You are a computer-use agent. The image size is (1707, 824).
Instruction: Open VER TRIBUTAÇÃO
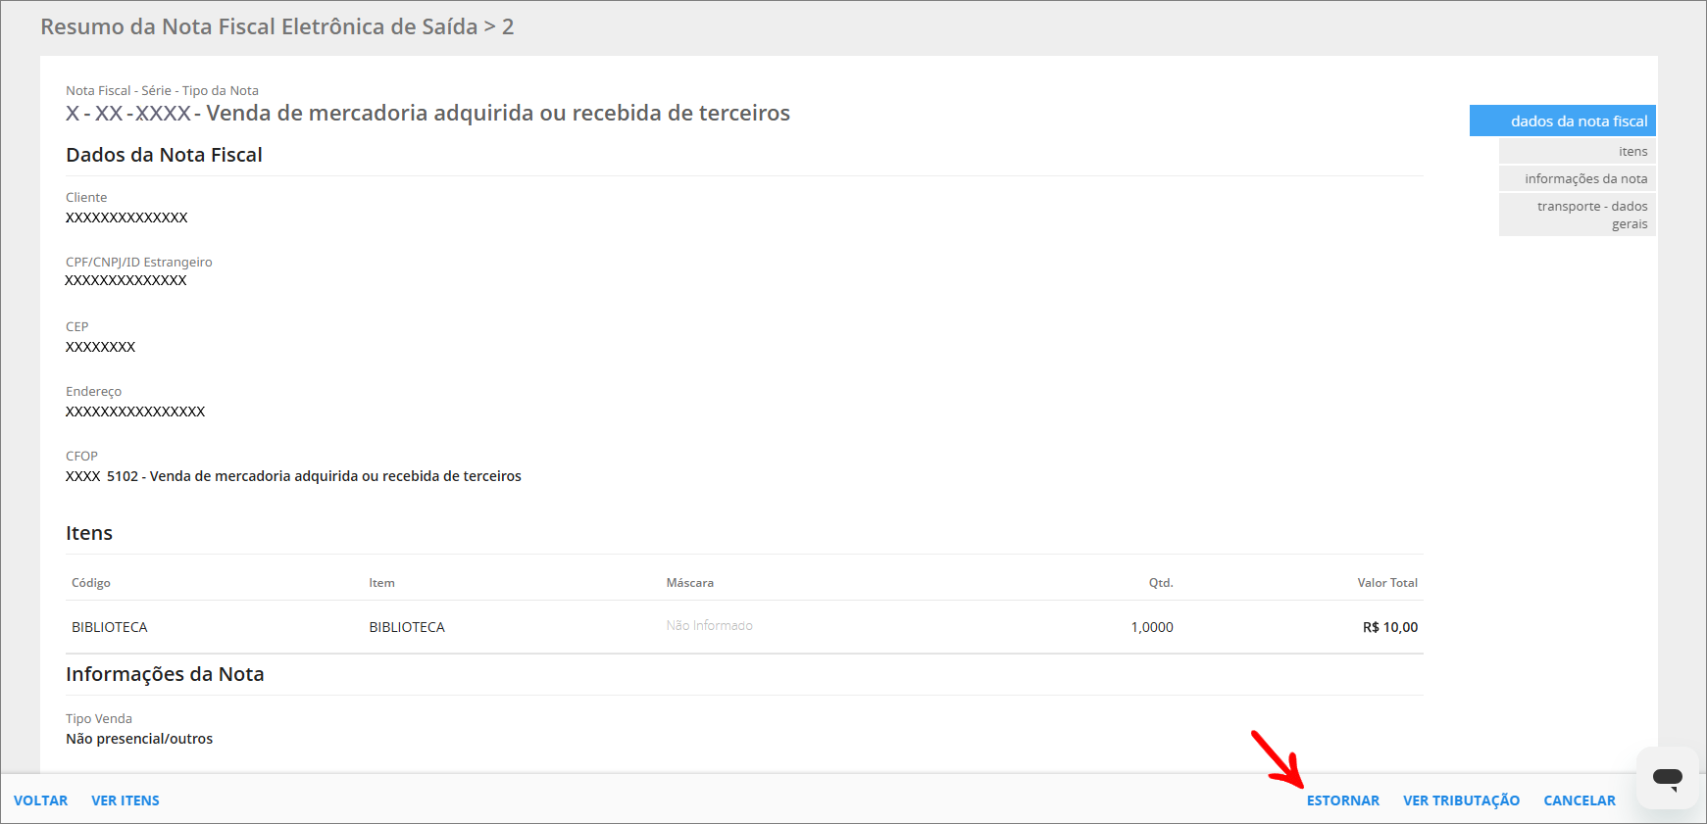pos(1461,800)
